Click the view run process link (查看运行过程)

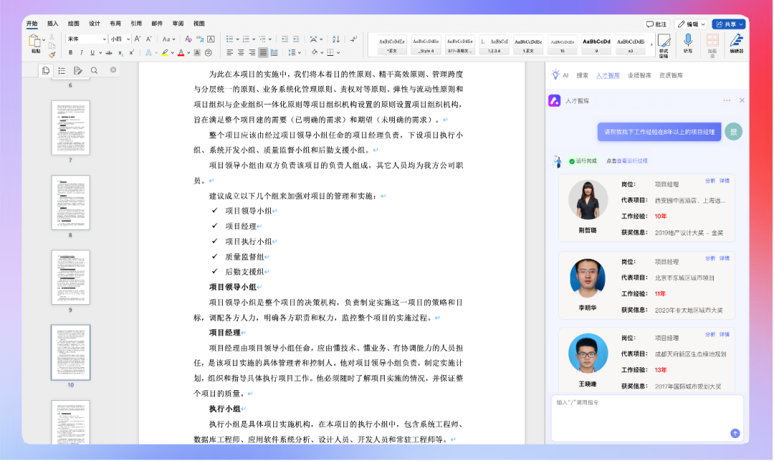[632, 161]
